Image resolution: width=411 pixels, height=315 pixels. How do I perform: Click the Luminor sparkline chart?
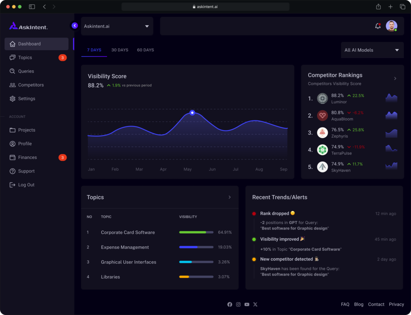(391, 98)
